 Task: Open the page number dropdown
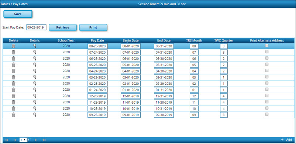(x=23, y=140)
